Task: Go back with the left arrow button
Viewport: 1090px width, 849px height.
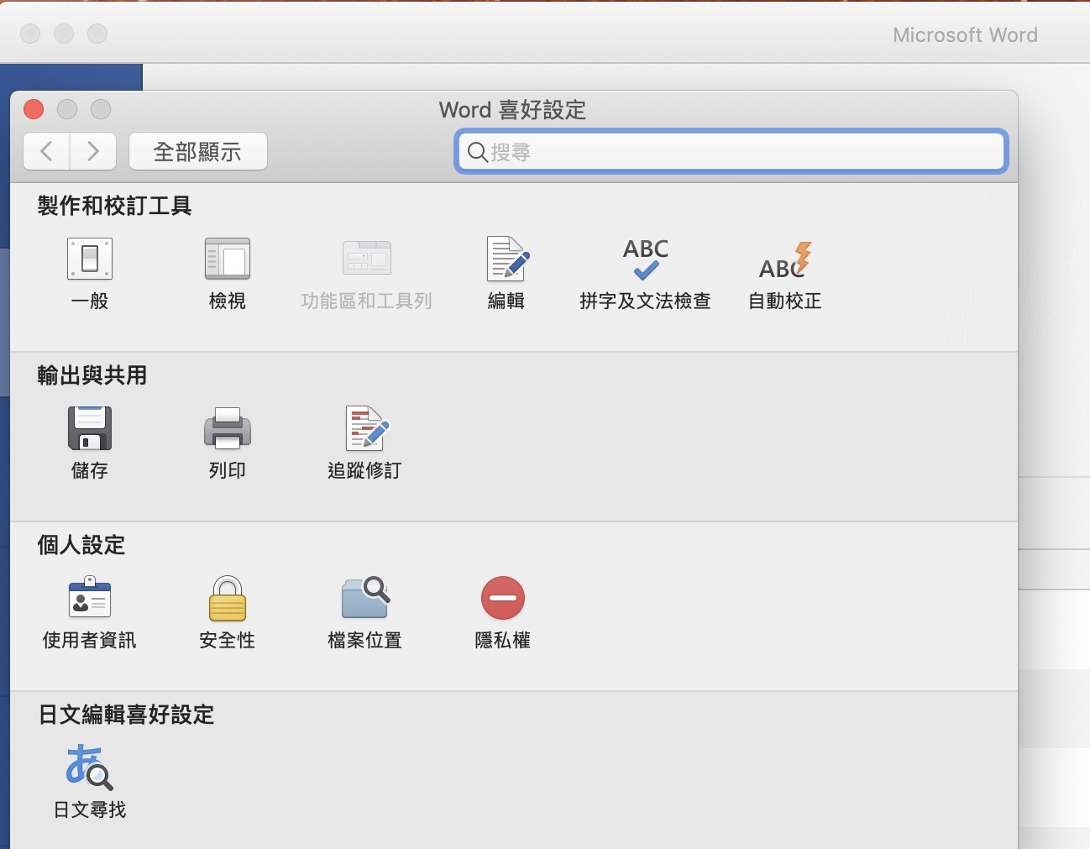Action: coord(47,151)
